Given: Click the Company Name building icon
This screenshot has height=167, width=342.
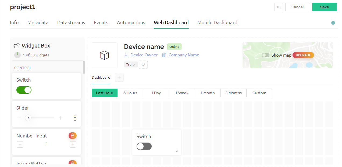Looking at the screenshot, I should click(164, 55).
